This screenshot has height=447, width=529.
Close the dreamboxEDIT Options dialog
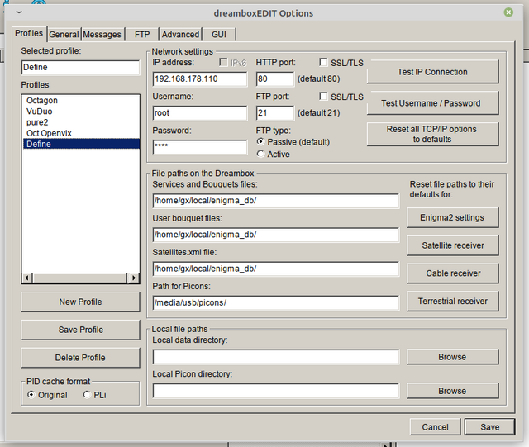click(508, 12)
